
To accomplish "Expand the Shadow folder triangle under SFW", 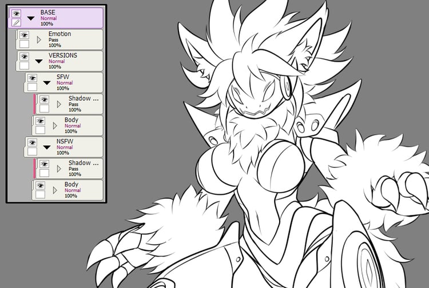I will click(x=59, y=105).
